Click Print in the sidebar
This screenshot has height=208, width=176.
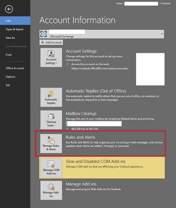[x=8, y=55]
